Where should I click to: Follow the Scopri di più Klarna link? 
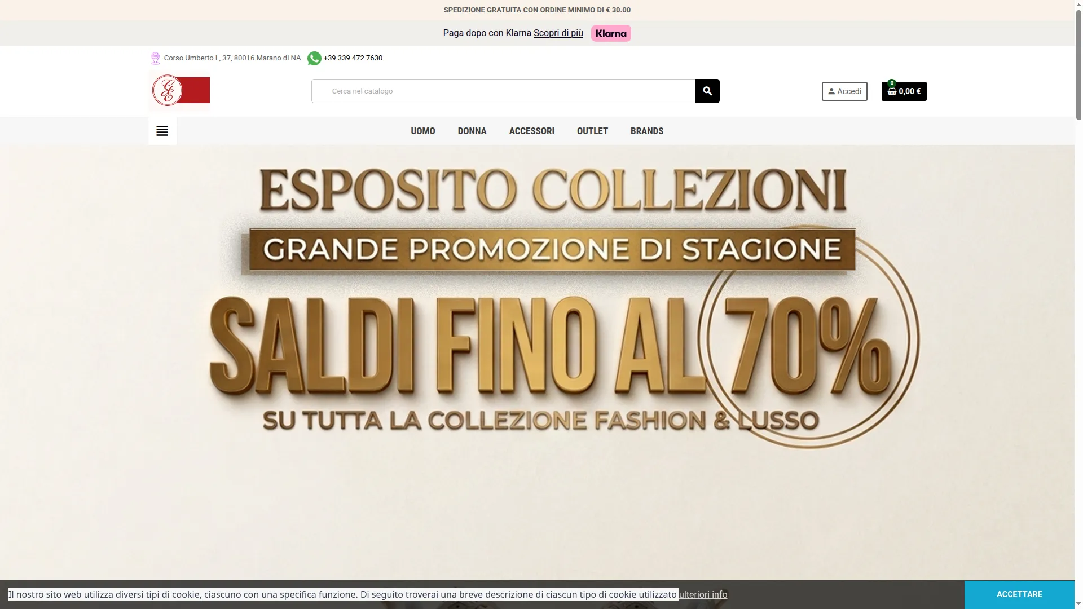[x=558, y=33]
